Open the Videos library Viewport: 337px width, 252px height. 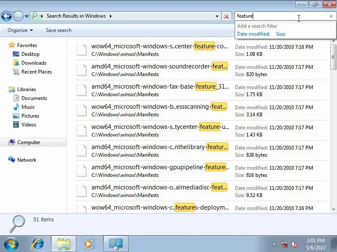[29, 124]
